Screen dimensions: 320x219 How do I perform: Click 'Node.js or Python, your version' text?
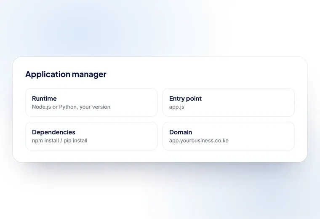71,107
